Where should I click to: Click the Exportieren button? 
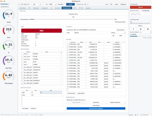pos(96,102)
